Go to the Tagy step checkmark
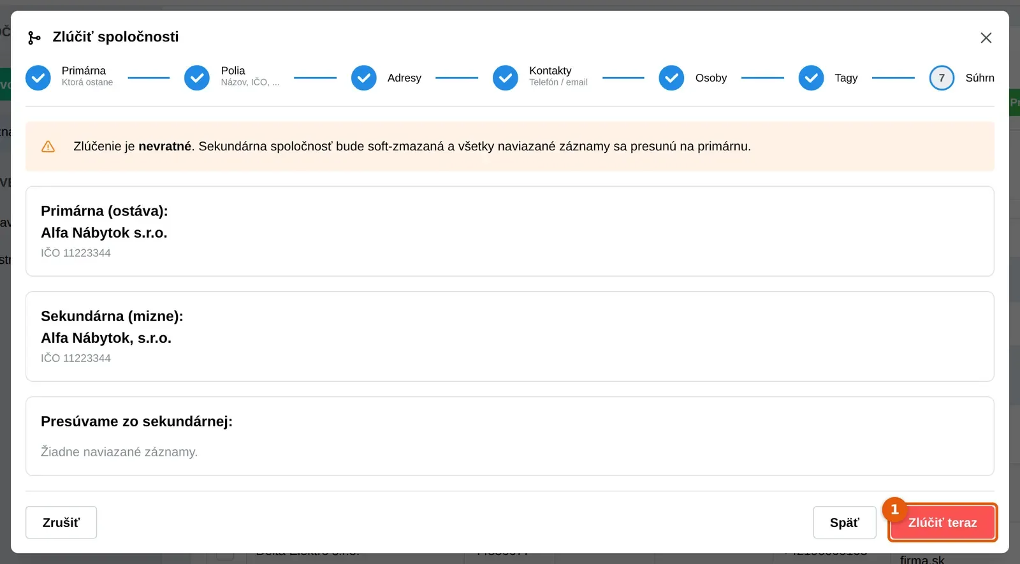This screenshot has height=564, width=1020. coord(811,78)
